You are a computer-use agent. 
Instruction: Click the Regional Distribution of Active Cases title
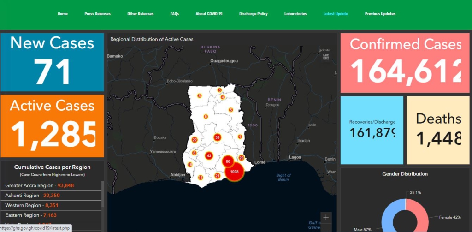152,39
